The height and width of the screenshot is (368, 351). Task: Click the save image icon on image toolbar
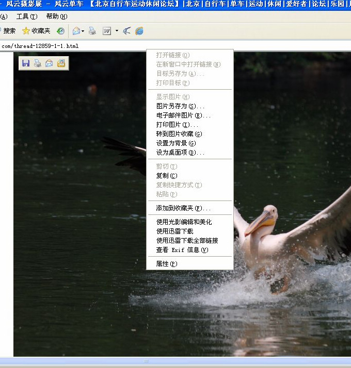tap(26, 63)
